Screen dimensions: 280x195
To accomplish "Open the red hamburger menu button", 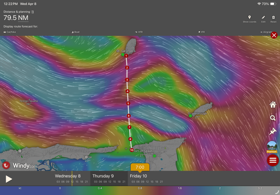I will (273, 160).
